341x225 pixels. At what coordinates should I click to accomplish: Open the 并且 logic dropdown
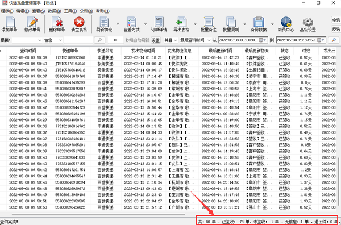tap(175, 40)
